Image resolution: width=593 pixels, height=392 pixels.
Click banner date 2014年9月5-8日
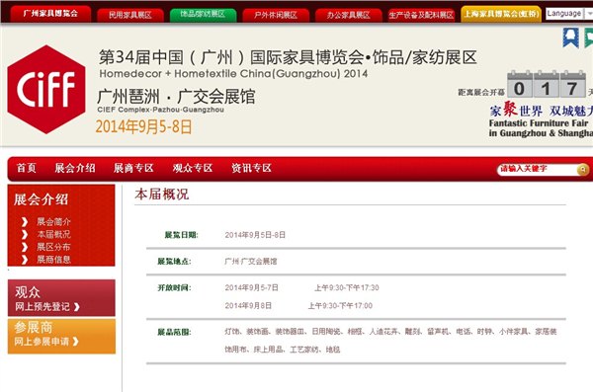tap(143, 126)
